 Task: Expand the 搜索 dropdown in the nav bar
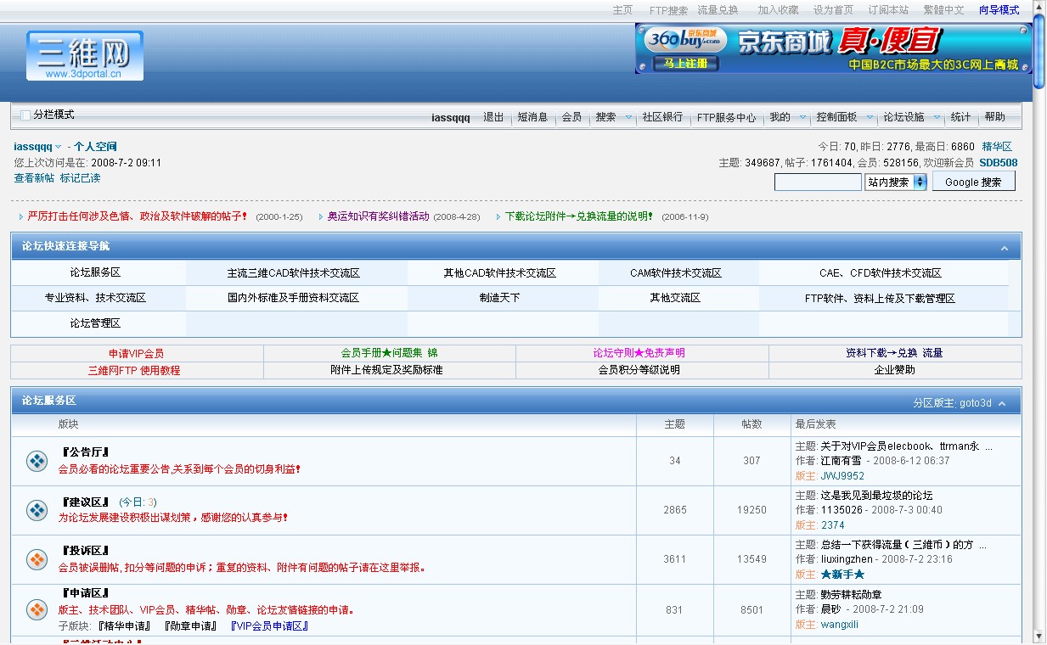[629, 117]
